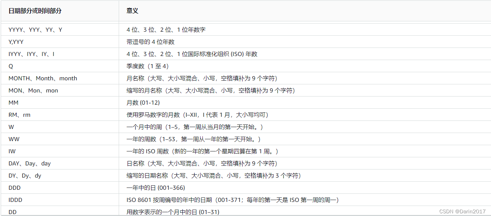Click the description starting with '缩写的月名称'
The image size is (491, 217).
pyautogui.click(x=211, y=91)
